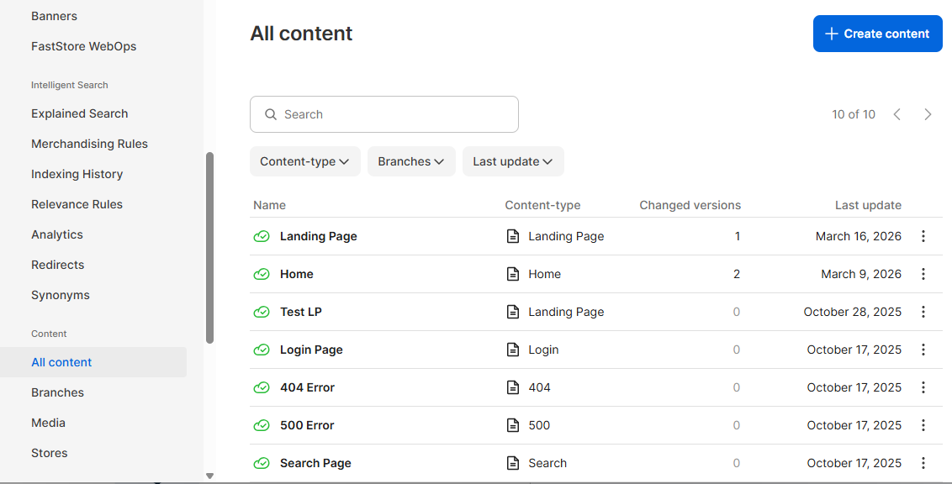Viewport: 952px width, 484px height.
Task: Click the published cloud icon beside Login Page
Action: 262,350
